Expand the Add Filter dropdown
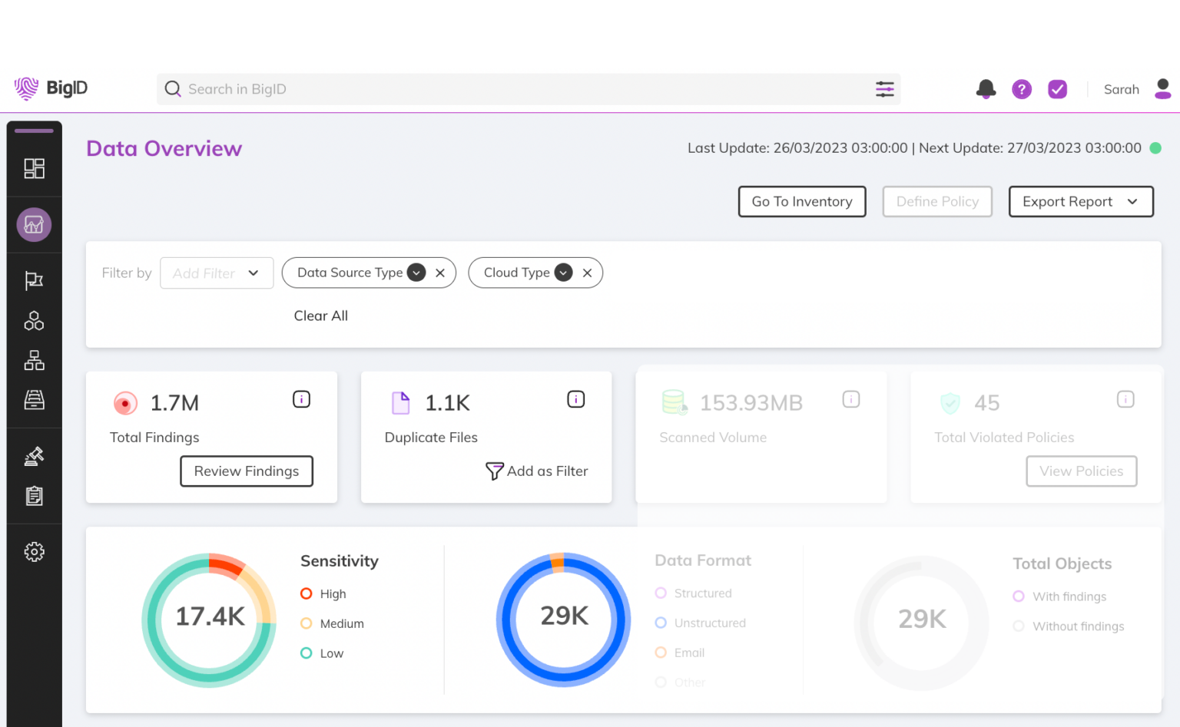 [217, 273]
